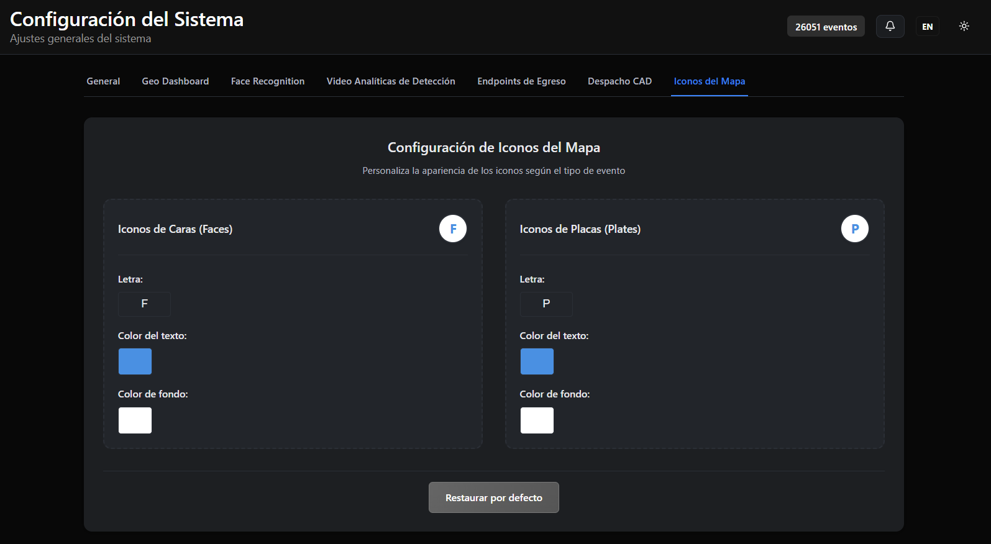Click the Plates P preview icon
The width and height of the screenshot is (991, 544).
point(854,229)
